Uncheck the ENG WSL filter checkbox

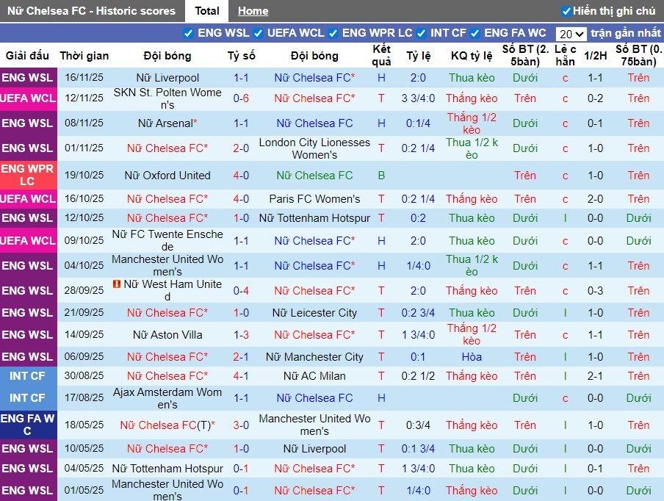189,33
